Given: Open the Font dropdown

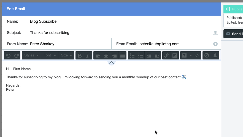Looking at the screenshot, I should pos(50,56).
